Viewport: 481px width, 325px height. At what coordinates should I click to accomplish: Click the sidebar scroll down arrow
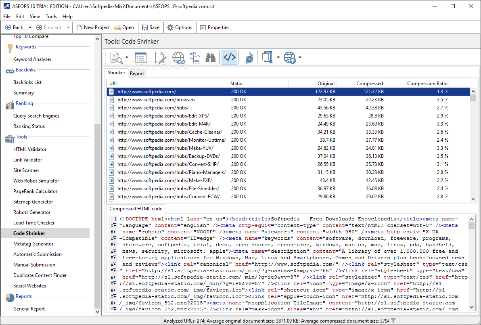click(x=97, y=312)
